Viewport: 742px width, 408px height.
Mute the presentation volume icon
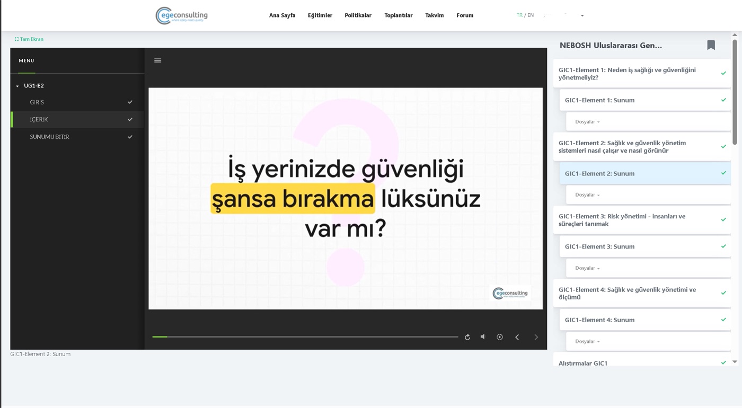click(483, 337)
